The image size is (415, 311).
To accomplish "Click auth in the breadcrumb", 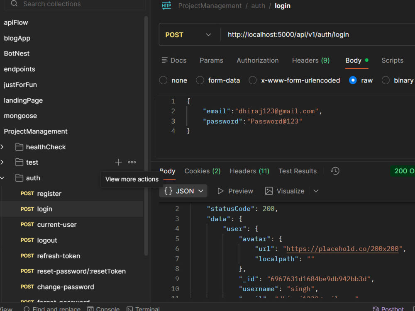I will 258,6.
